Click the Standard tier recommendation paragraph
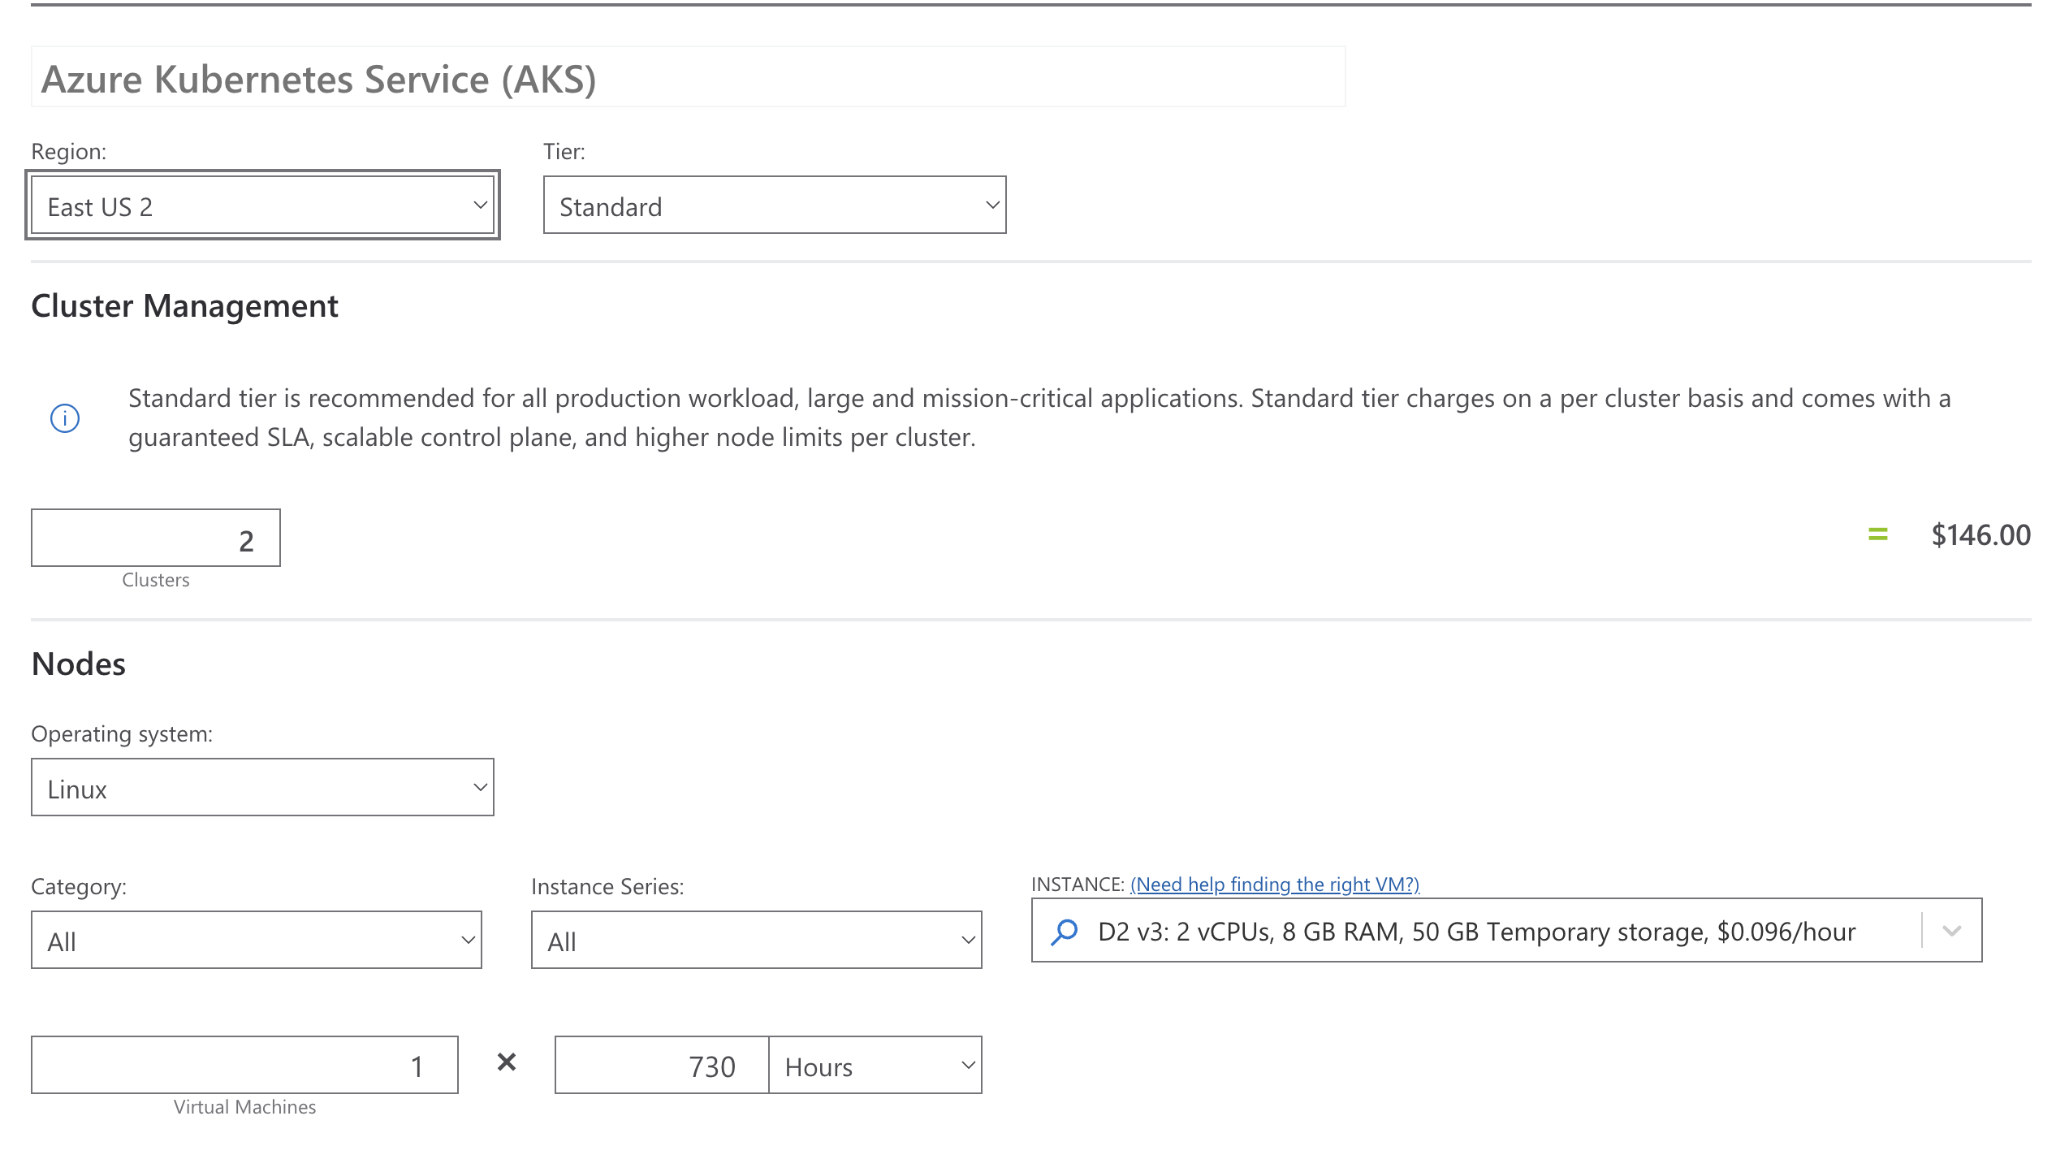Image resolution: width=2069 pixels, height=1155 pixels. [x=1039, y=418]
